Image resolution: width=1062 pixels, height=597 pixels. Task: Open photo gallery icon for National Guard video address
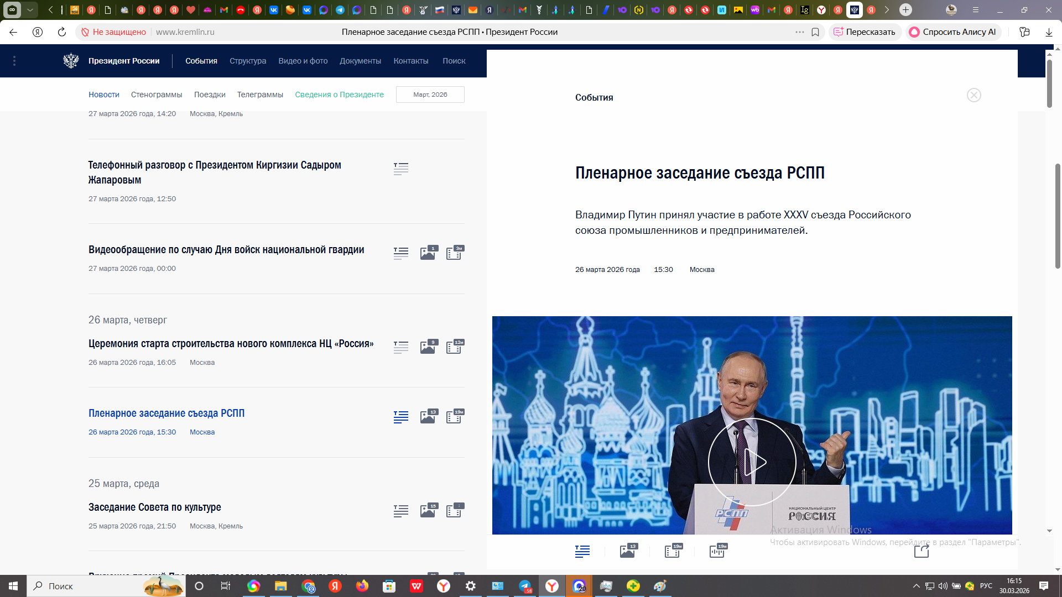[x=428, y=253]
